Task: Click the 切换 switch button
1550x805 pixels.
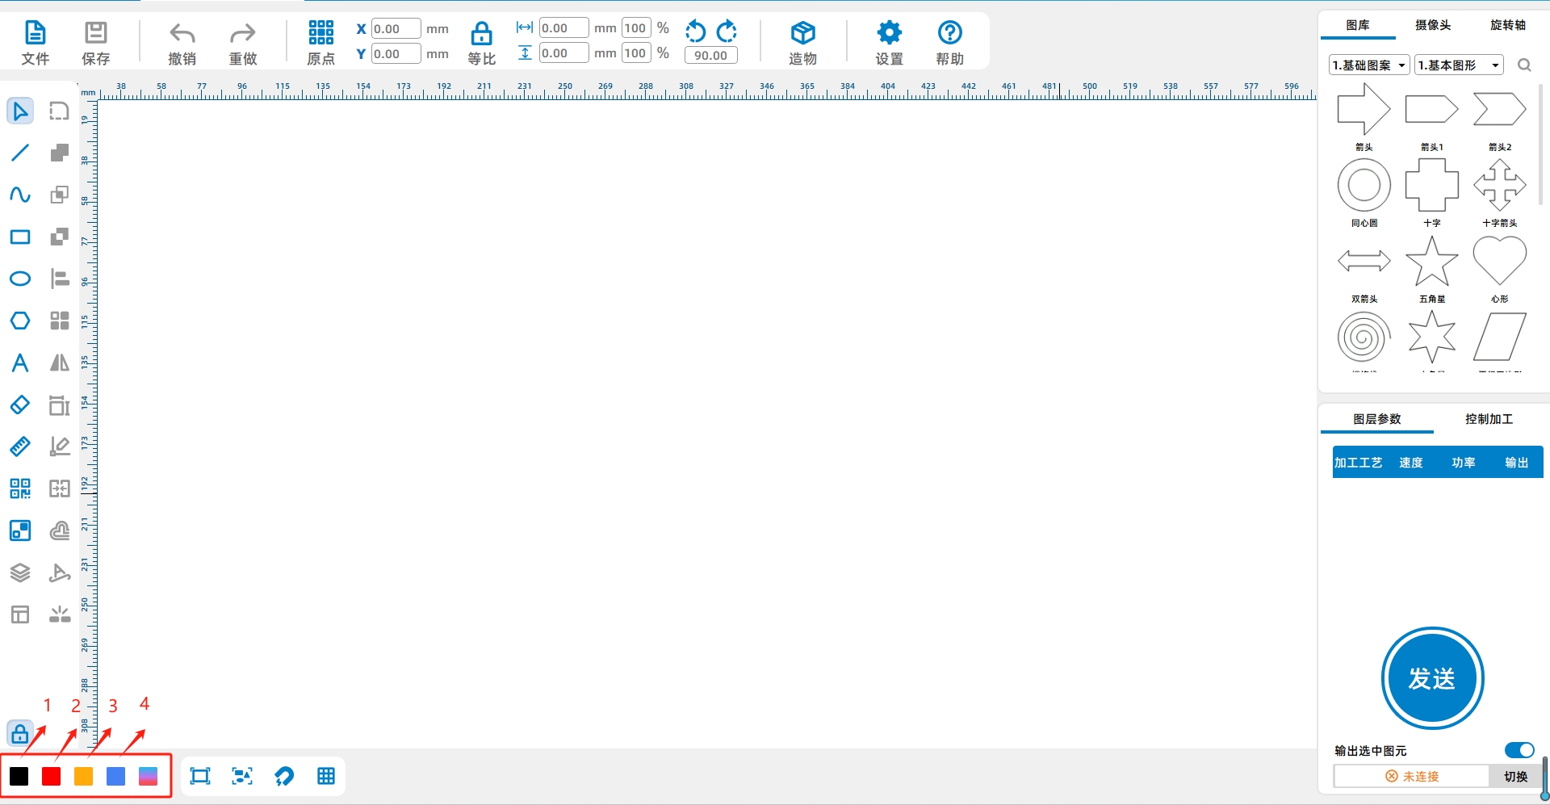Action: [1516, 776]
